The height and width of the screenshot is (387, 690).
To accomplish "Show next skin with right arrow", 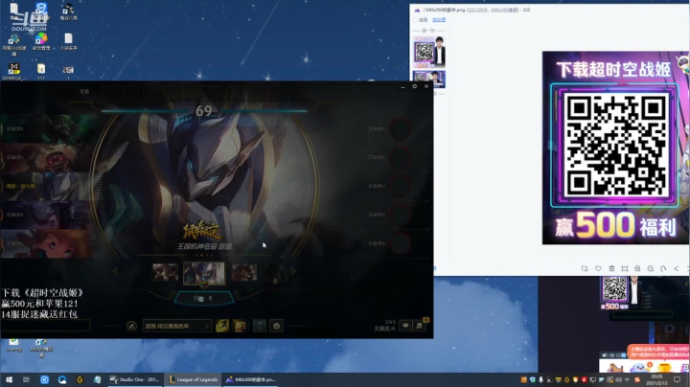I will 293,271.
